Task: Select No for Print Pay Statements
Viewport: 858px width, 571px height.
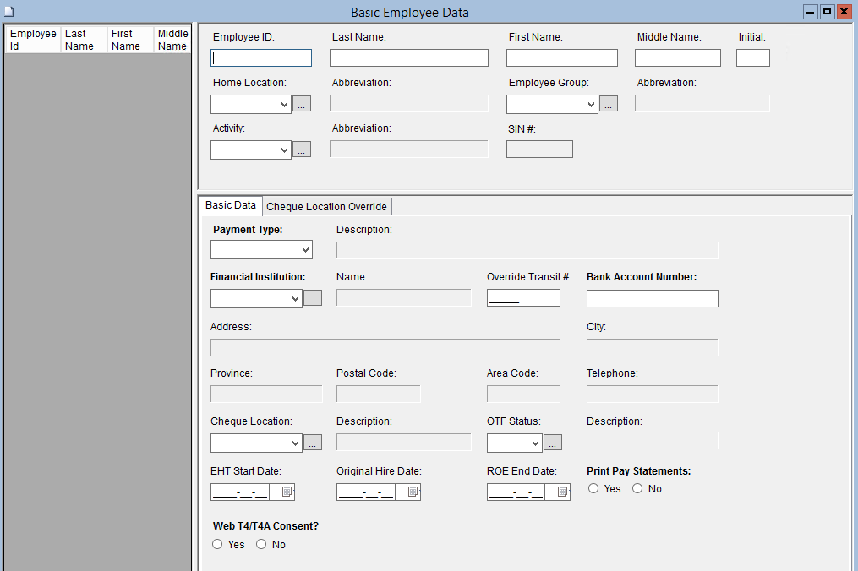Action: click(637, 488)
